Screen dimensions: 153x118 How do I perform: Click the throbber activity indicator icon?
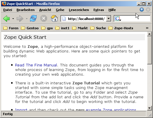point(148,10)
